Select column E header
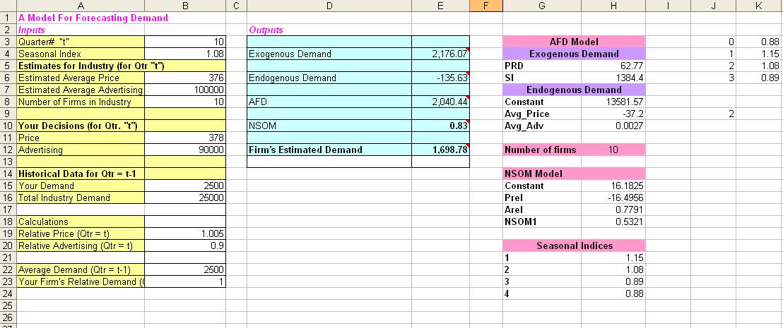 tap(440, 6)
